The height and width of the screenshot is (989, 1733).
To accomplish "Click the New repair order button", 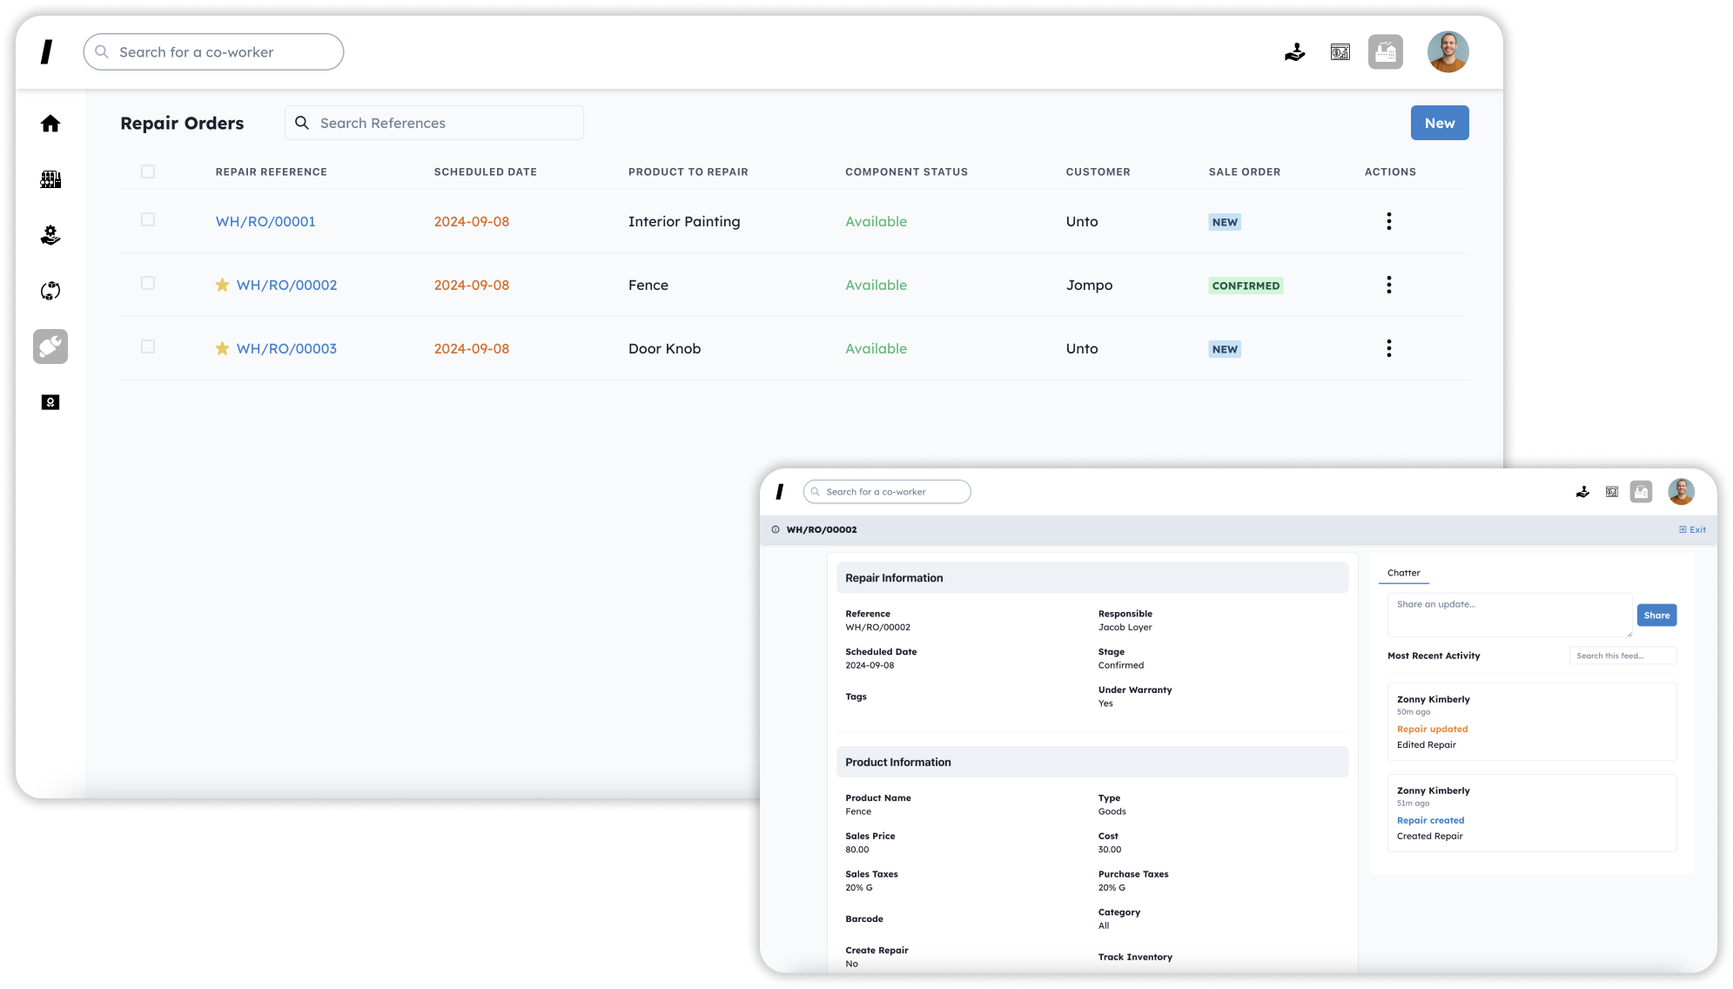I will tap(1439, 123).
